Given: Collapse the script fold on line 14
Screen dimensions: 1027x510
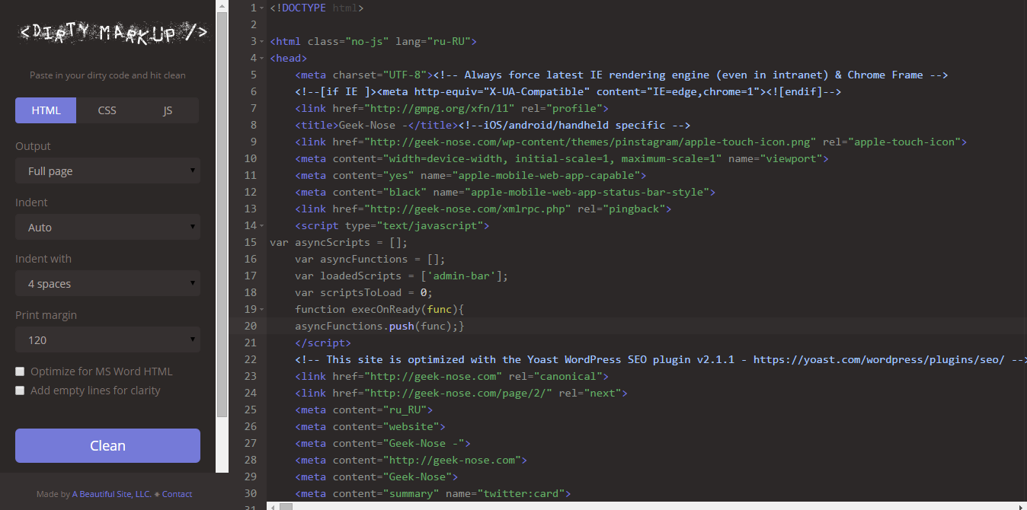Looking at the screenshot, I should click(x=262, y=225).
